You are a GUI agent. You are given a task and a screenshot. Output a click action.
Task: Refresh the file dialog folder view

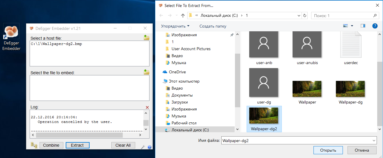pyautogui.click(x=305, y=15)
